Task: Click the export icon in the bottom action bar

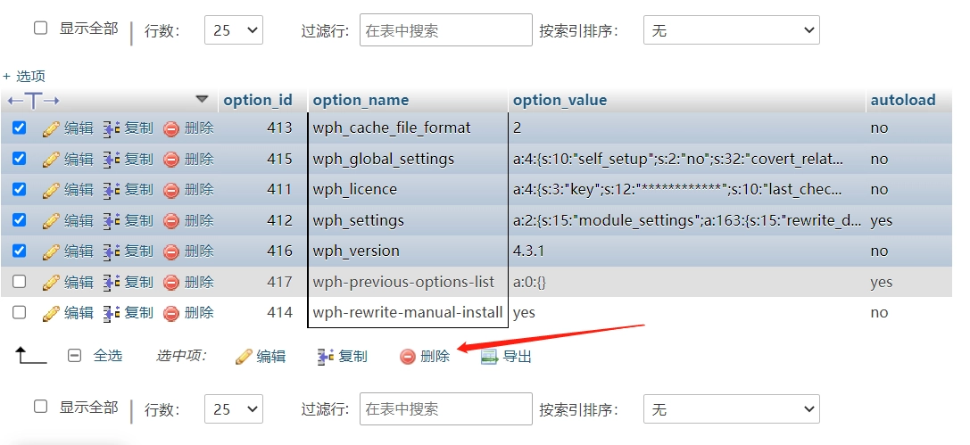Action: pyautogui.click(x=488, y=357)
